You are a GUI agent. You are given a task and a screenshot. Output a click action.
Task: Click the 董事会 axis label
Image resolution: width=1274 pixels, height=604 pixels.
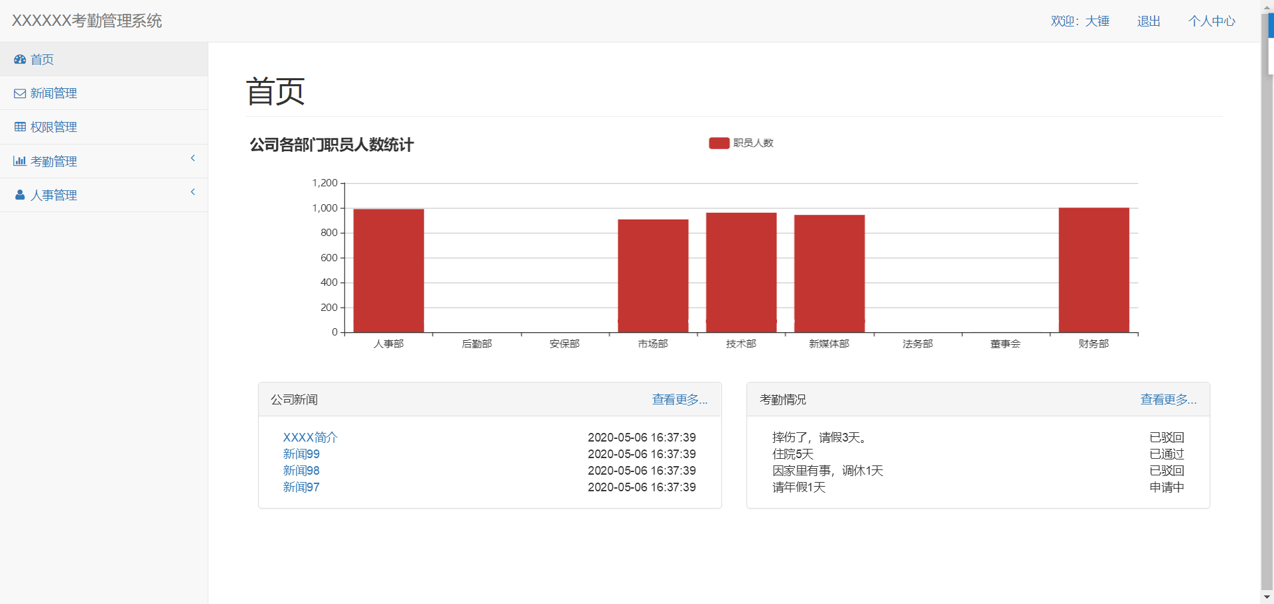(1006, 344)
